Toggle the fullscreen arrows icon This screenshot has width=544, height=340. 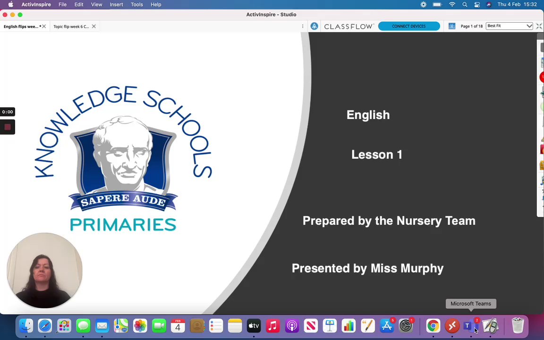[x=539, y=26]
